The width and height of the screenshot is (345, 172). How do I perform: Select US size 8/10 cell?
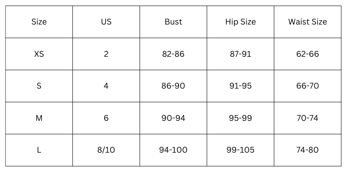(106, 150)
